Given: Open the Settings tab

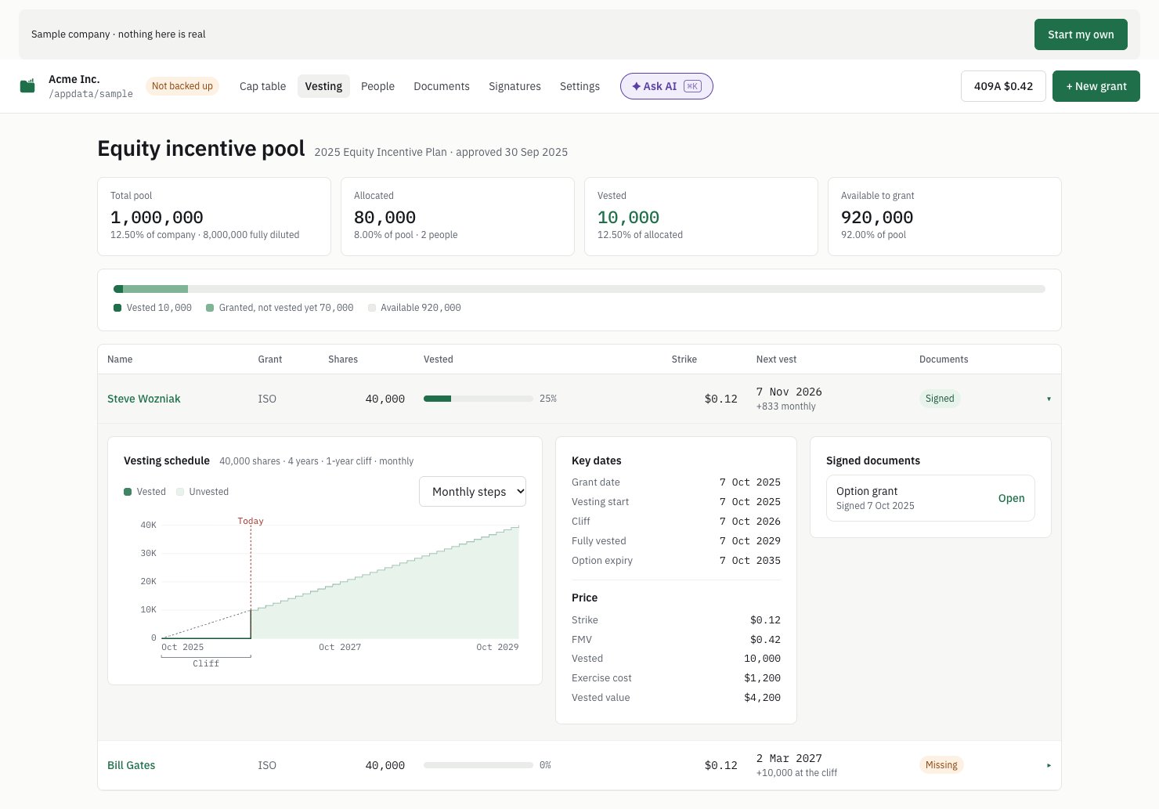Looking at the screenshot, I should (x=579, y=86).
